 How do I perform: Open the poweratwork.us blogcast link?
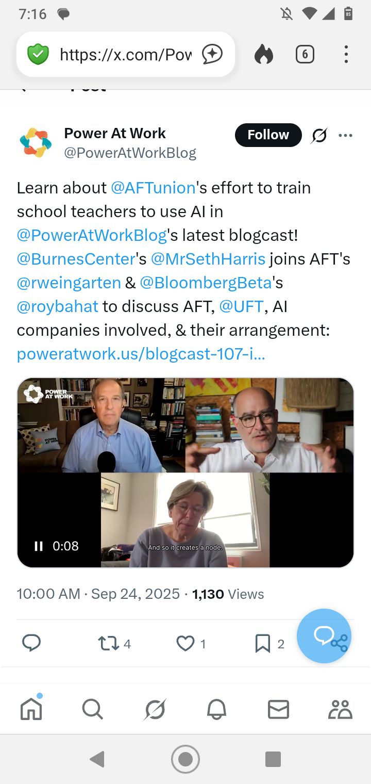coord(141,354)
